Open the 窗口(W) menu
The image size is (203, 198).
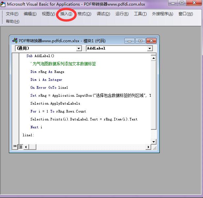pyautogui.click(x=186, y=14)
